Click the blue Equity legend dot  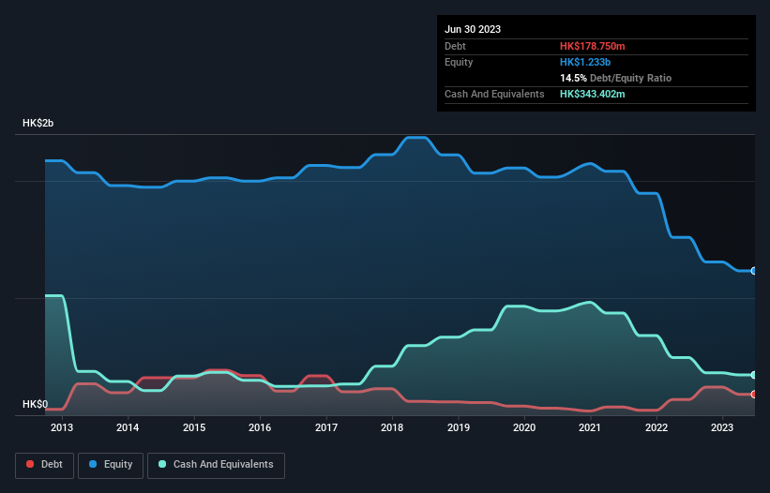(x=93, y=464)
